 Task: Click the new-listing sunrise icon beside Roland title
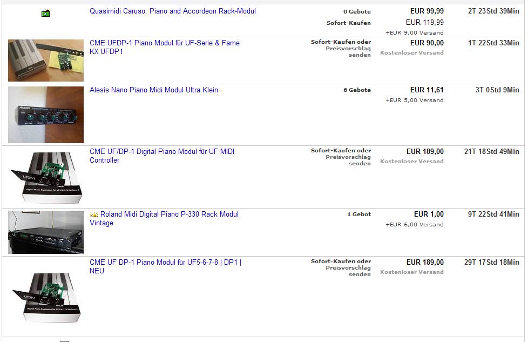tap(94, 214)
